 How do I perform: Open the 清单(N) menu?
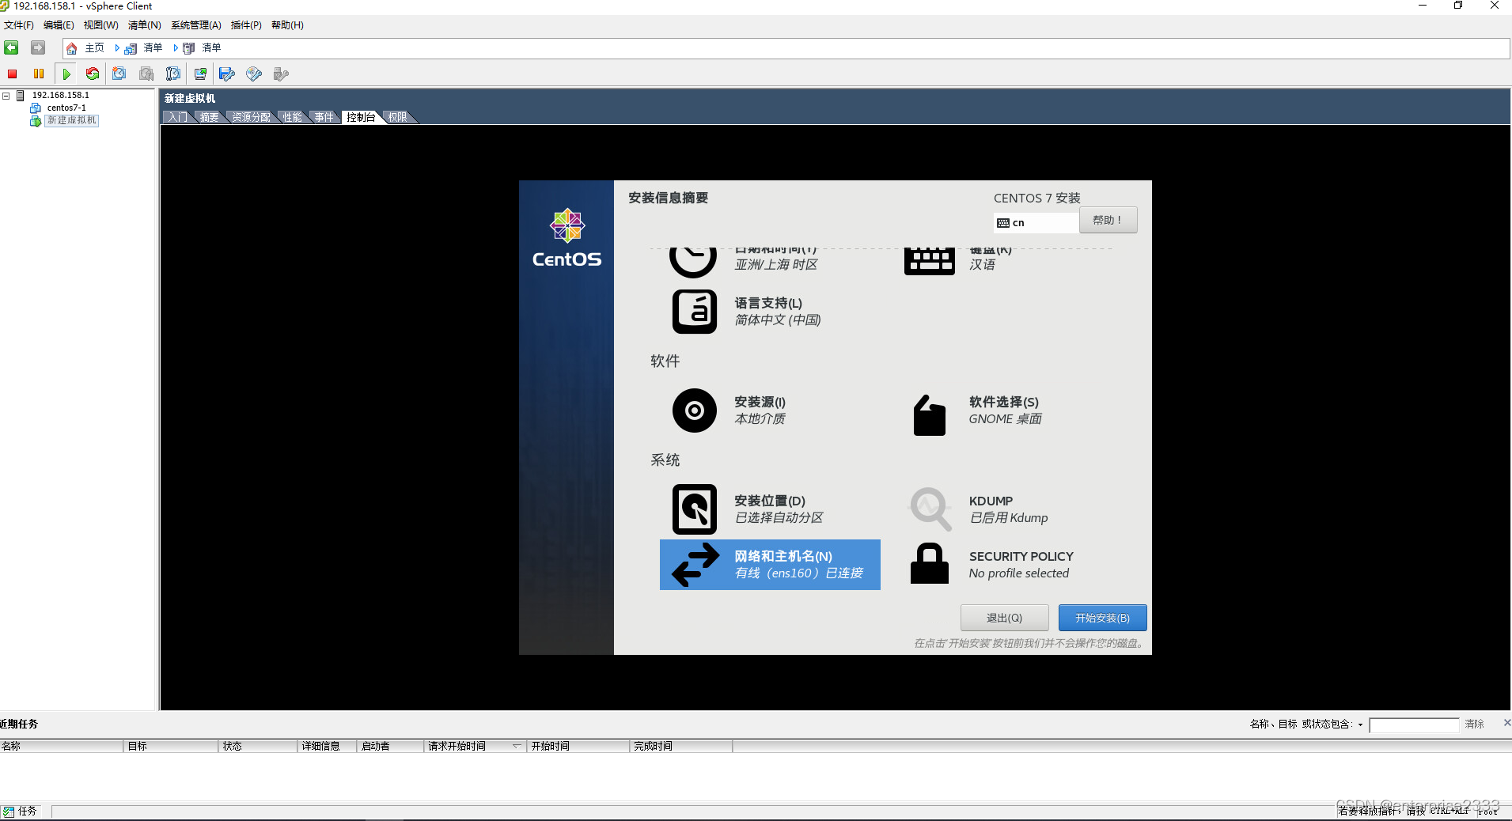[145, 25]
